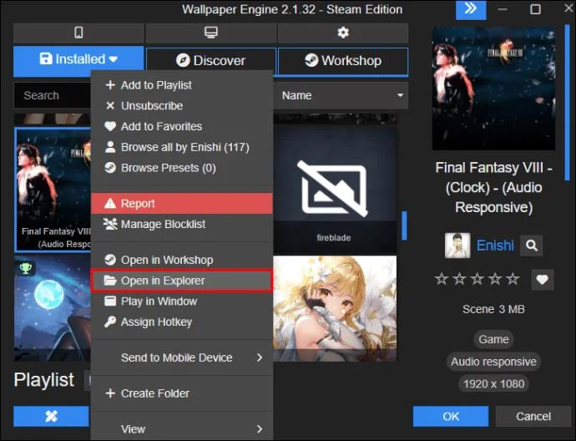Choose Add to Playlist menu entry
The height and width of the screenshot is (441, 576).
click(182, 85)
